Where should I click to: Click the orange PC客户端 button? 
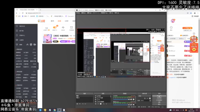coord(187,28)
